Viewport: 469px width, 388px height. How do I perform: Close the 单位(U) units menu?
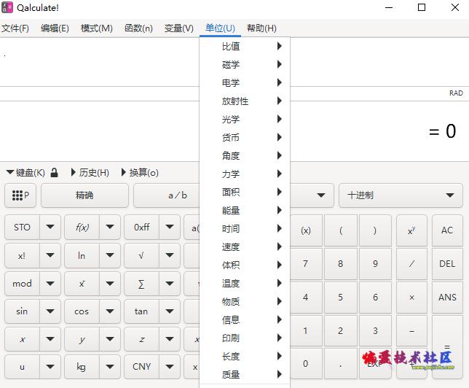[x=220, y=28]
